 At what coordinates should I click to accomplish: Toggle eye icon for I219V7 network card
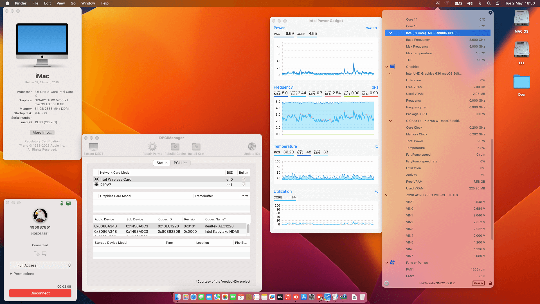[96, 185]
